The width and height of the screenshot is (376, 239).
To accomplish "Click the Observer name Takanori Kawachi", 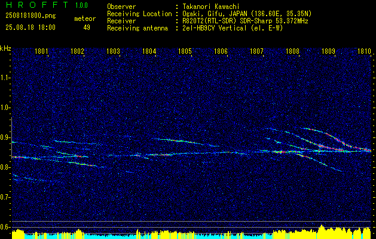I will point(210,7).
